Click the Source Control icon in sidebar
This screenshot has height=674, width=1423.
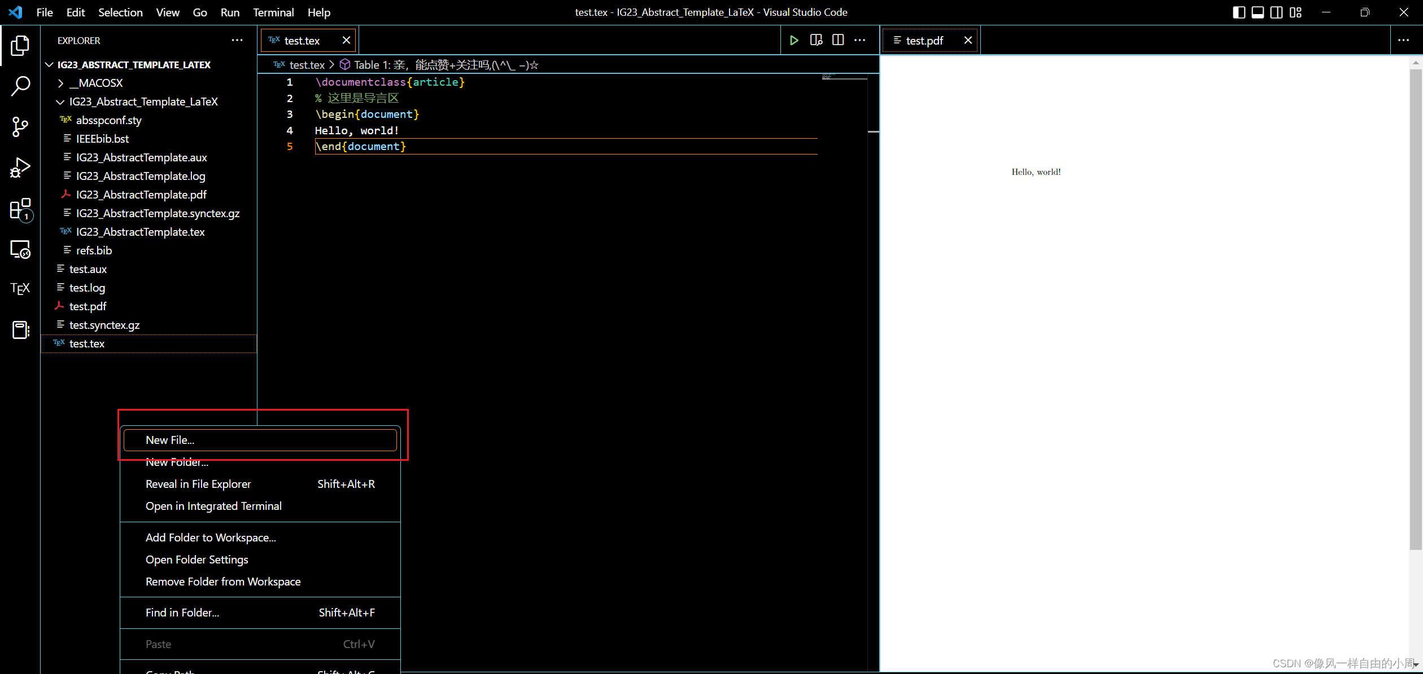click(x=20, y=127)
